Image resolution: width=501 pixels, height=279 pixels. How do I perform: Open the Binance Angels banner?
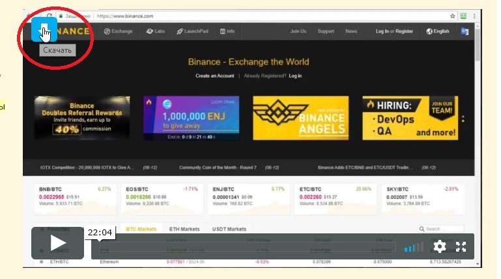tap(300, 118)
